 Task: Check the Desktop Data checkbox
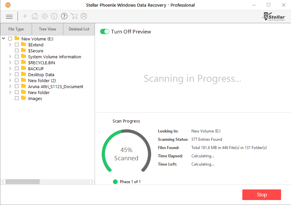click(17, 75)
